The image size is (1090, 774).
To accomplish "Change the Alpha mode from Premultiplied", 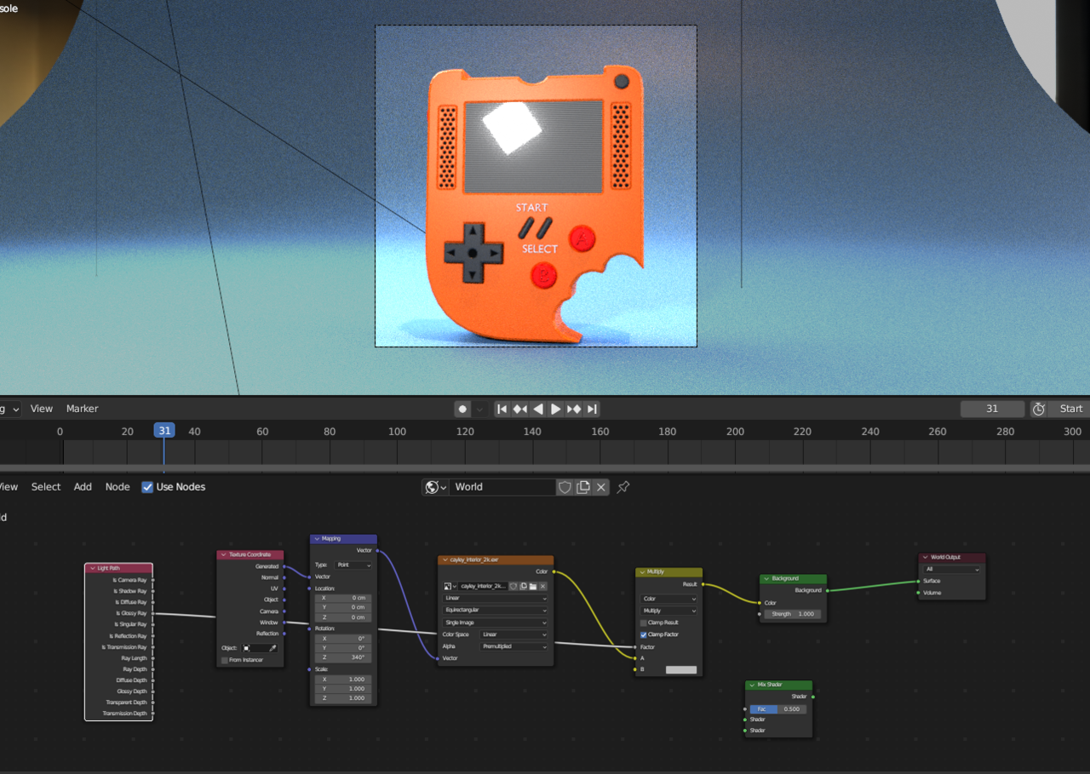I will click(x=513, y=646).
